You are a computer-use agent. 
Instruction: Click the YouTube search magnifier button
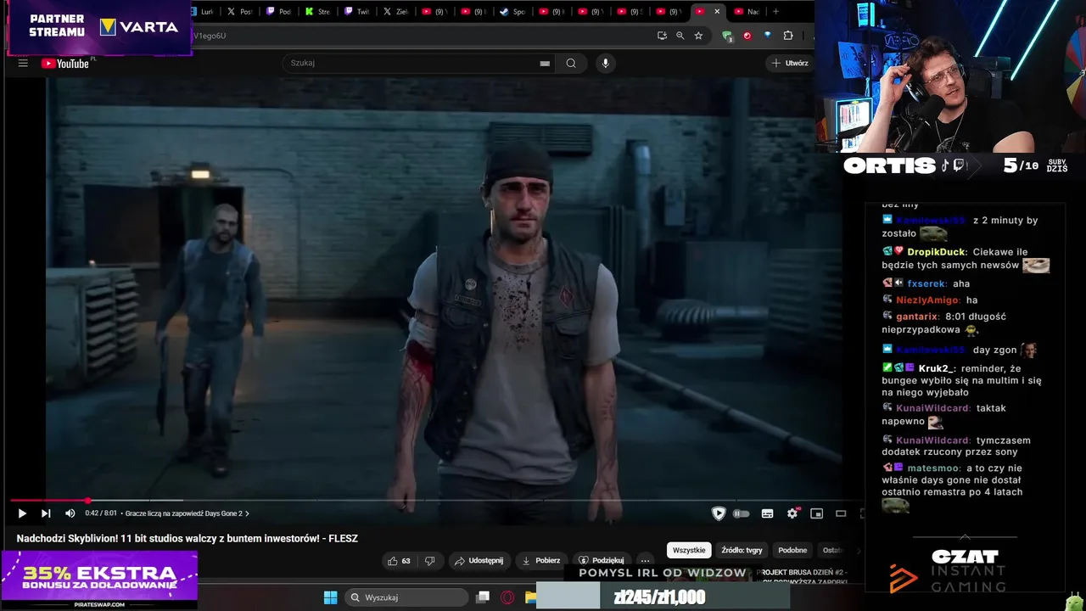click(571, 63)
